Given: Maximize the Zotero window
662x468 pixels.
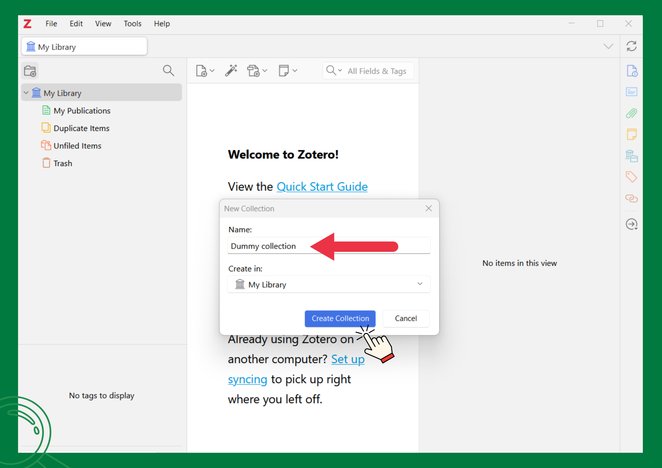Looking at the screenshot, I should [600, 23].
